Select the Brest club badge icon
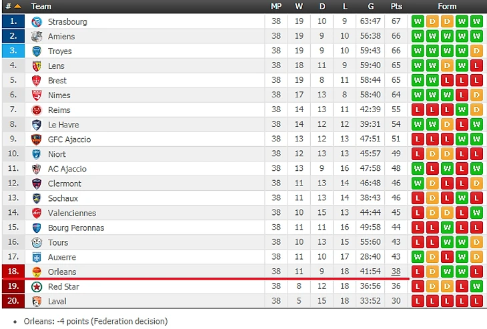487x329 pixels. pos(37,80)
